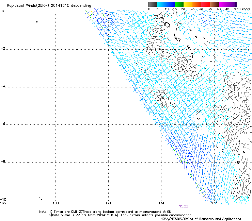Click the gray 0-5 knots legend swatch

pos(153,4)
